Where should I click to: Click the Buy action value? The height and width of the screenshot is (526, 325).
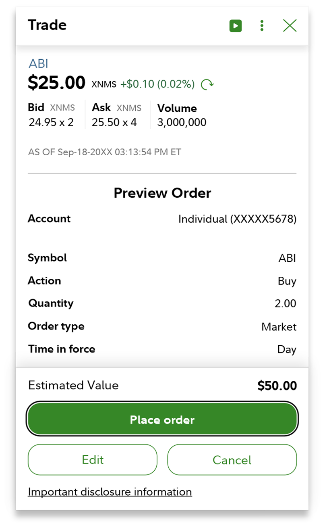point(287,281)
